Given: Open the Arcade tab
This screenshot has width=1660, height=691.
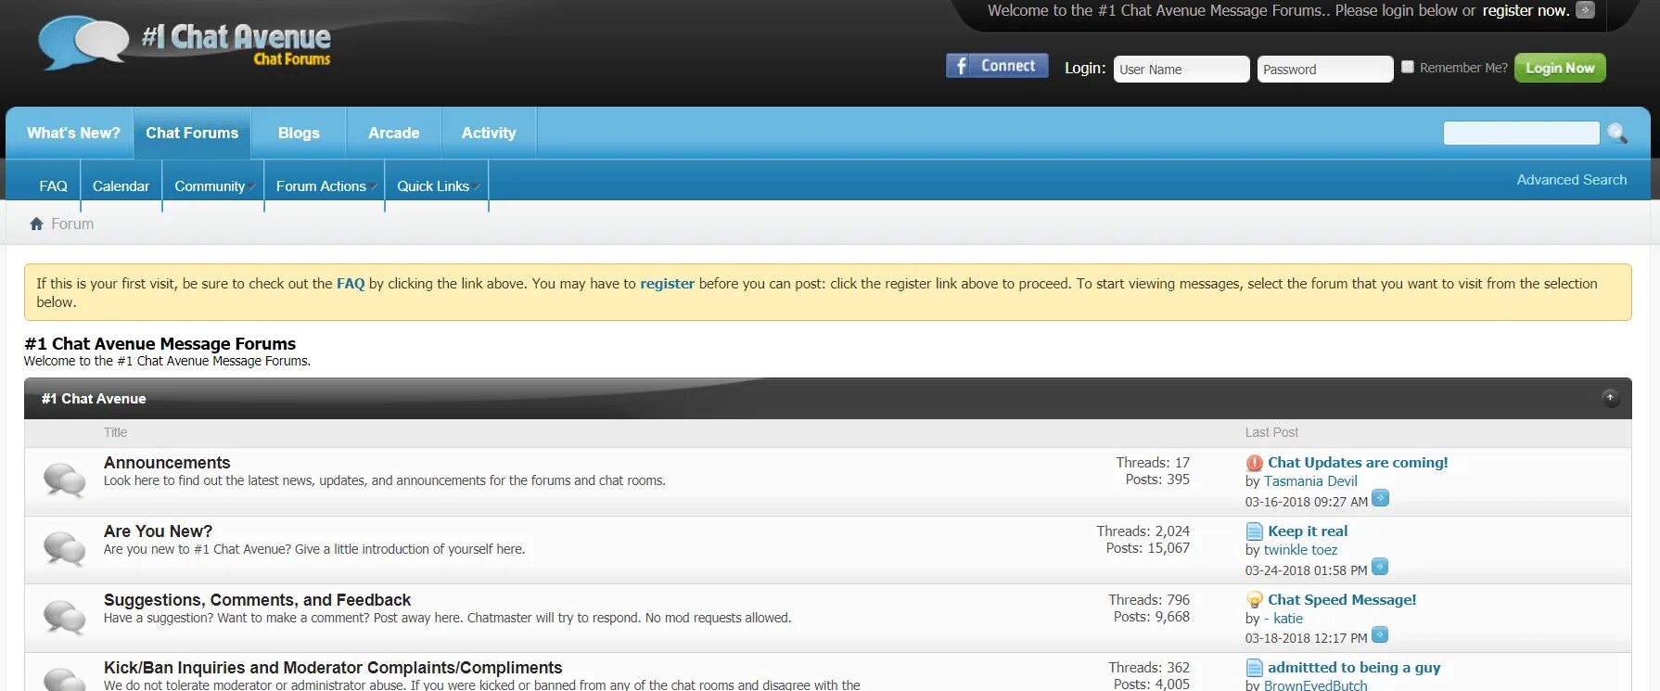Looking at the screenshot, I should [394, 133].
